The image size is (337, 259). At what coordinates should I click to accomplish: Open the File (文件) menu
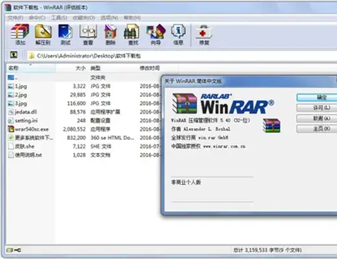[x=16, y=17]
